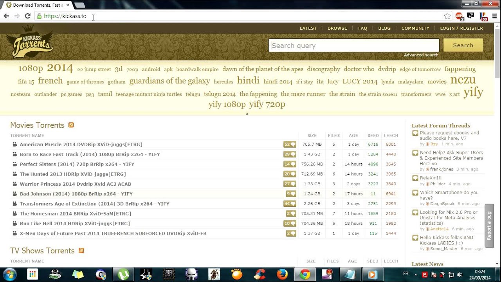Open uTorrent from the taskbar

click(x=124, y=274)
